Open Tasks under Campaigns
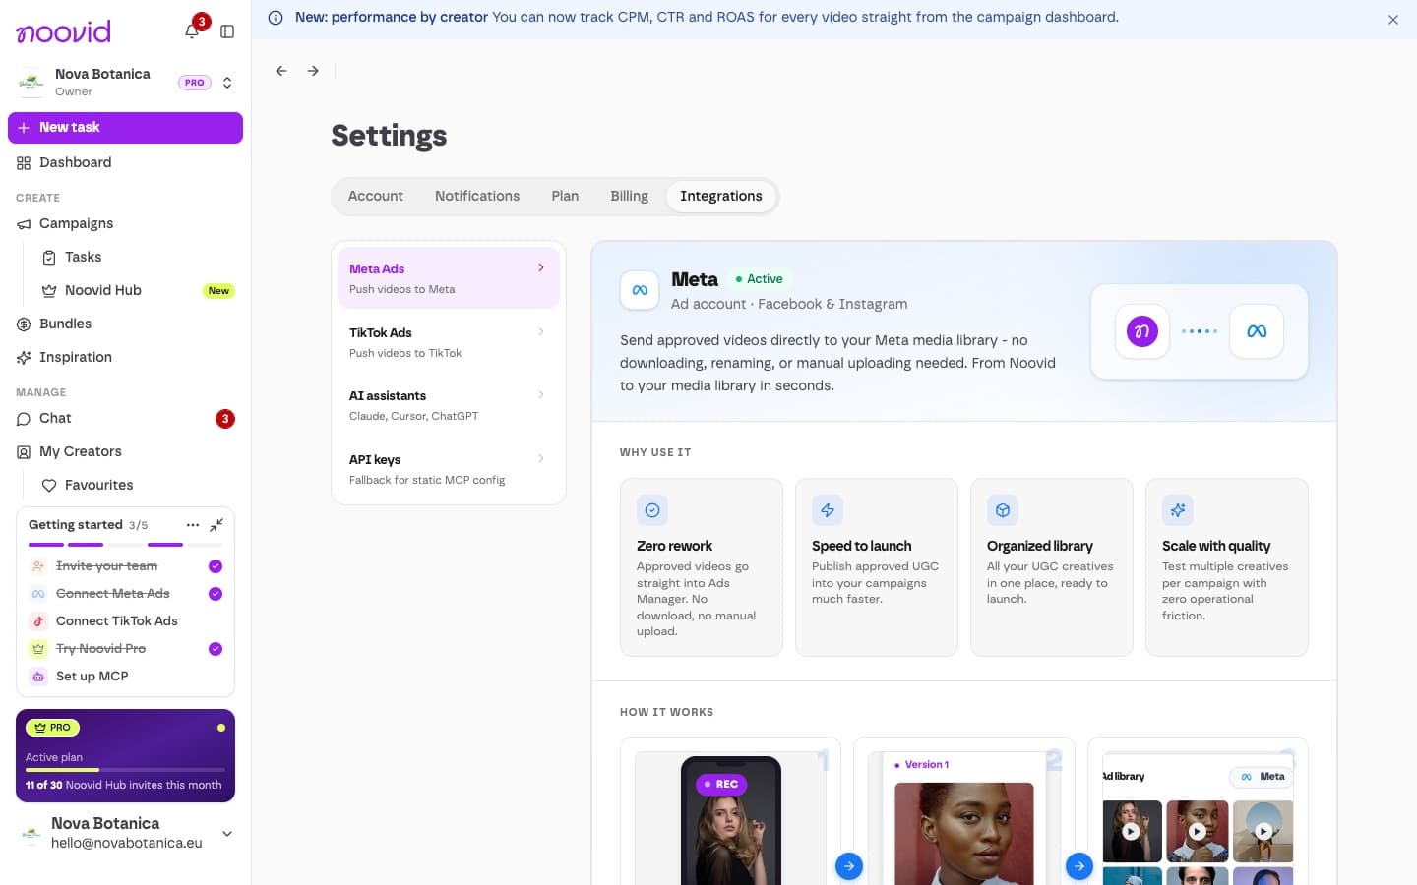The image size is (1417, 885). (x=137, y=257)
